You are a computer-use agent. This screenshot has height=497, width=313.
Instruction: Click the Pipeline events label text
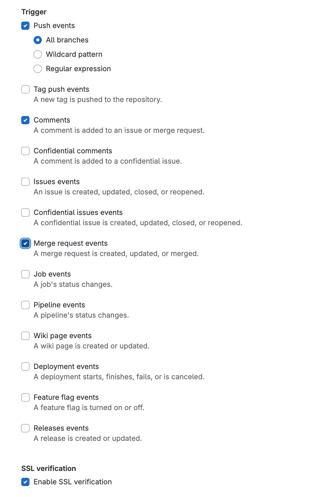click(x=59, y=305)
